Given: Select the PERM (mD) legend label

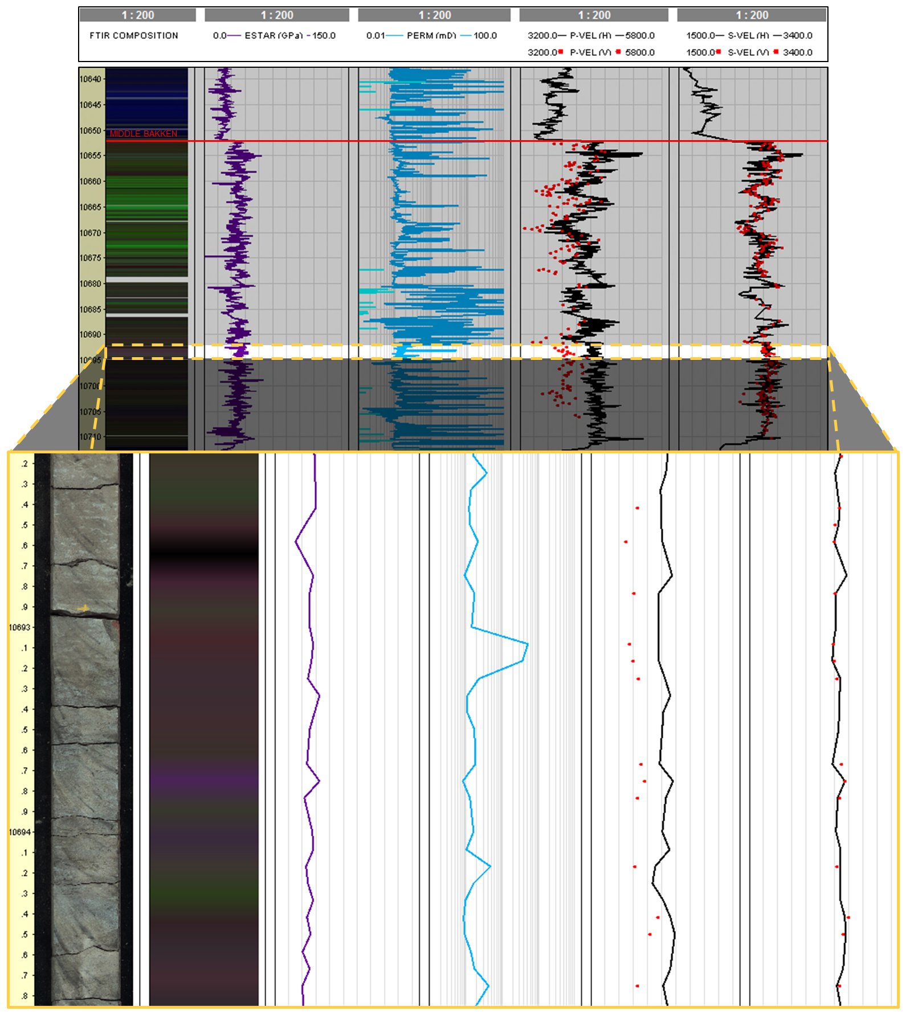Looking at the screenshot, I should pyautogui.click(x=431, y=35).
